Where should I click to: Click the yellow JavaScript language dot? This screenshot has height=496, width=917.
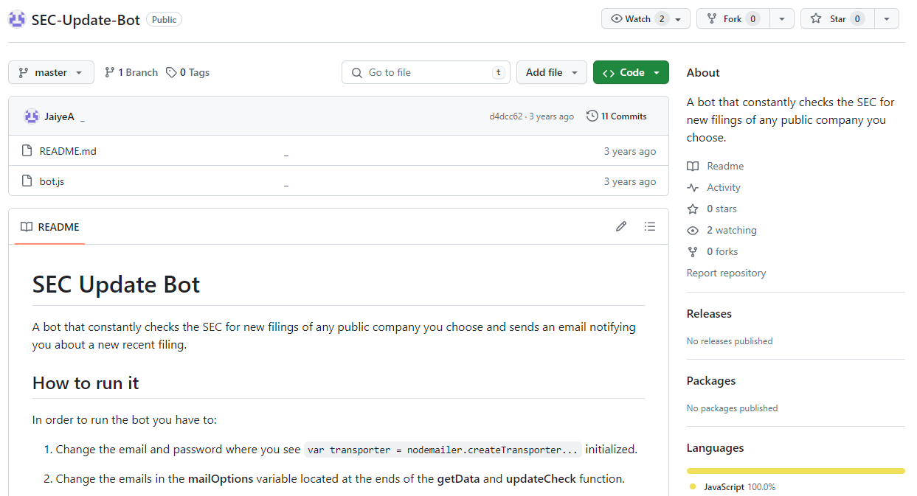pyautogui.click(x=693, y=486)
